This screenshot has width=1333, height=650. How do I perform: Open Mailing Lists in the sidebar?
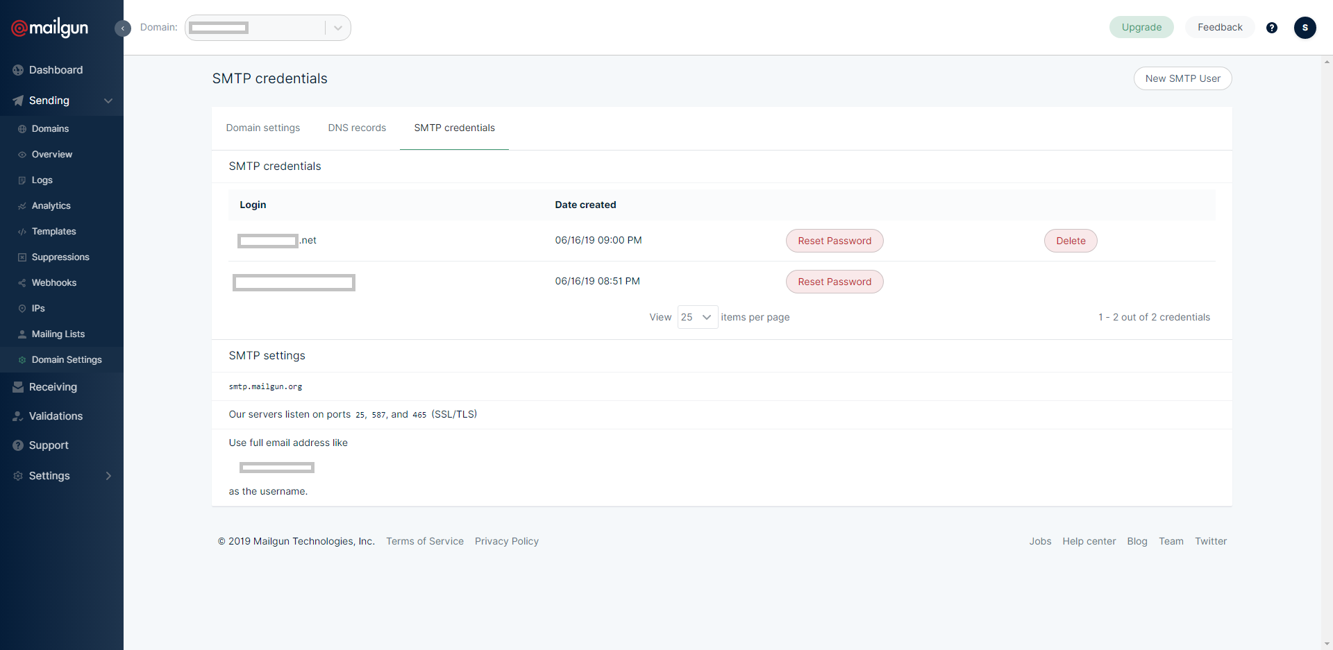tap(58, 334)
